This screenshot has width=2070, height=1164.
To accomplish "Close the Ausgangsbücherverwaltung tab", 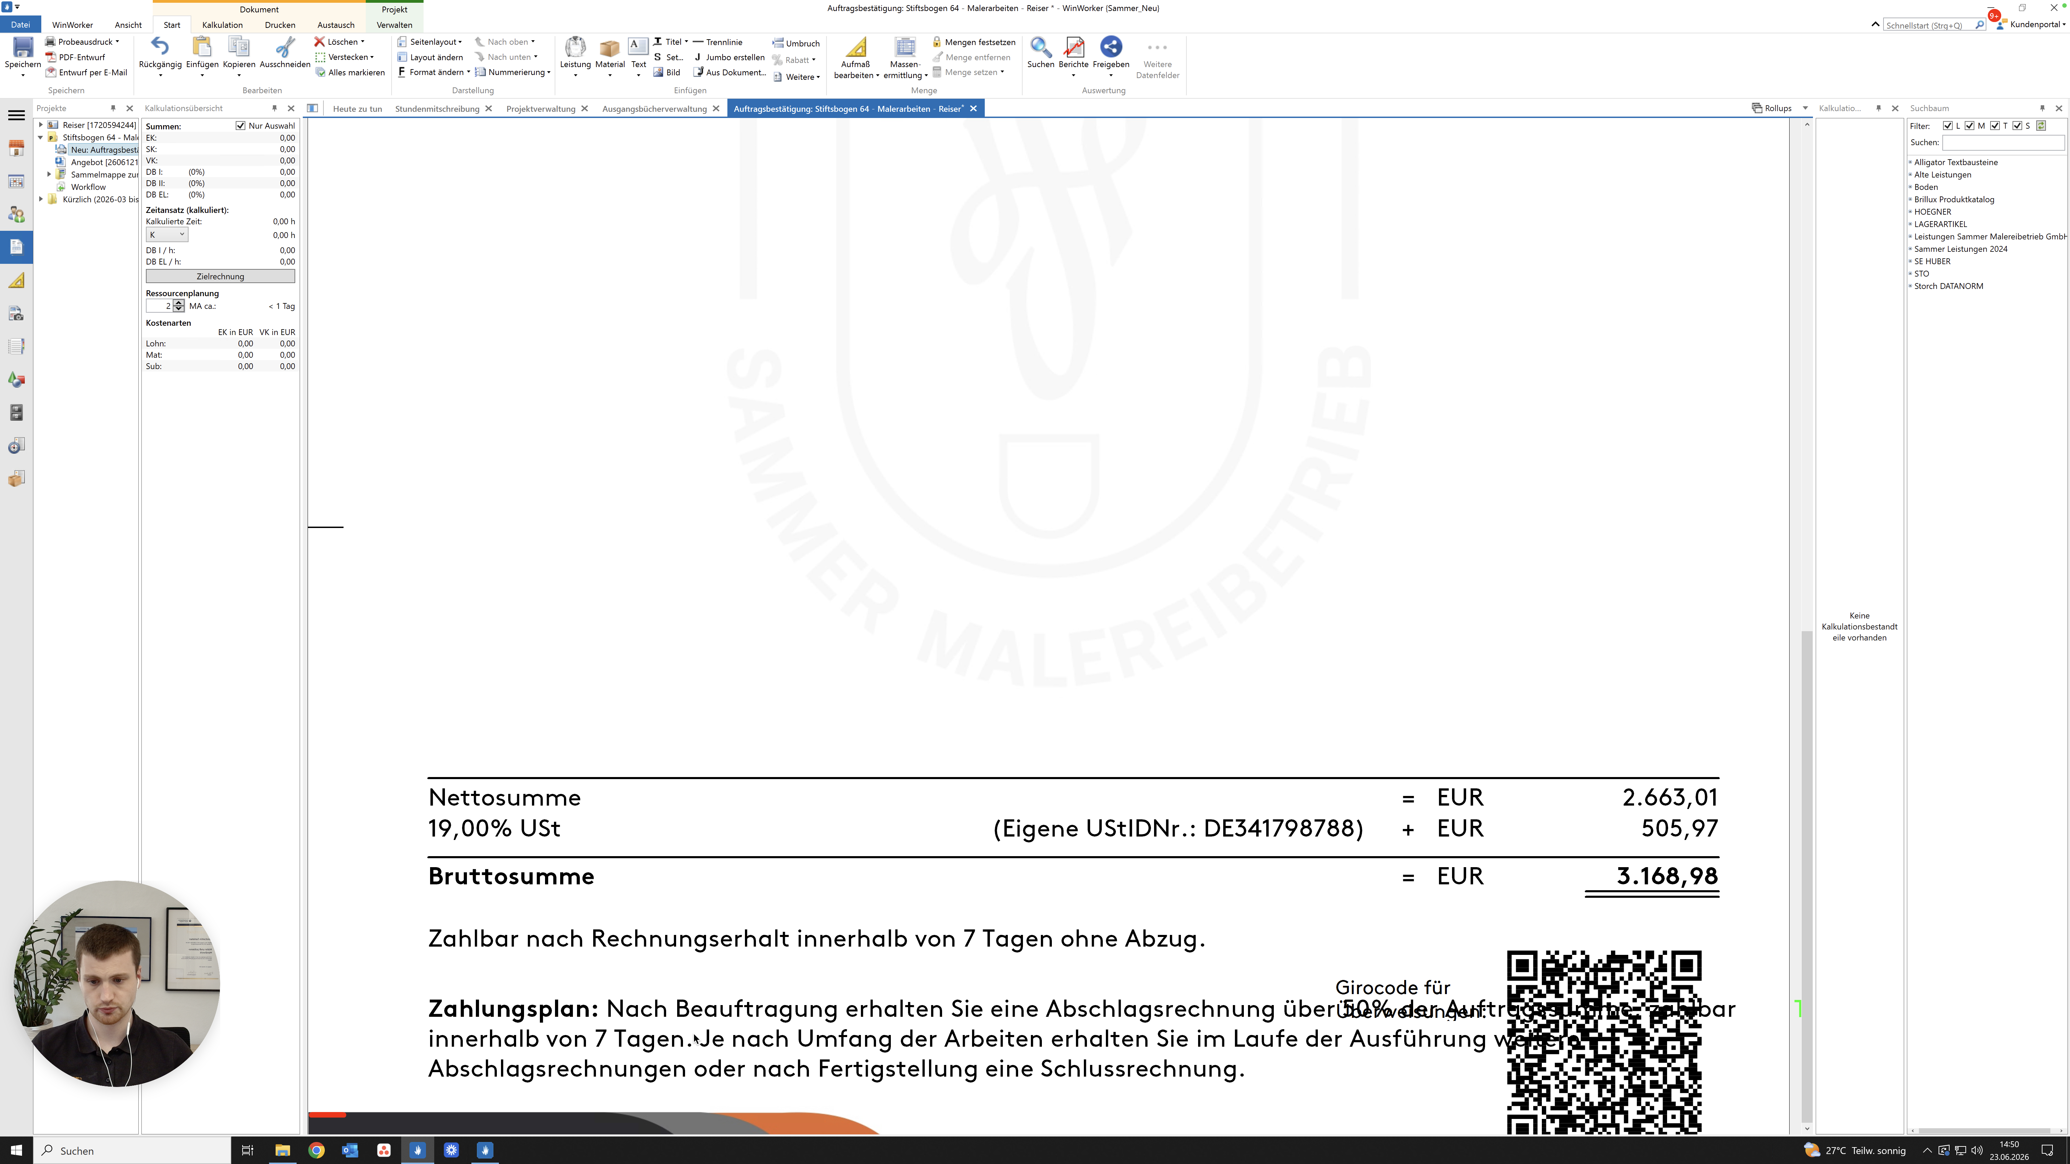I will [716, 108].
